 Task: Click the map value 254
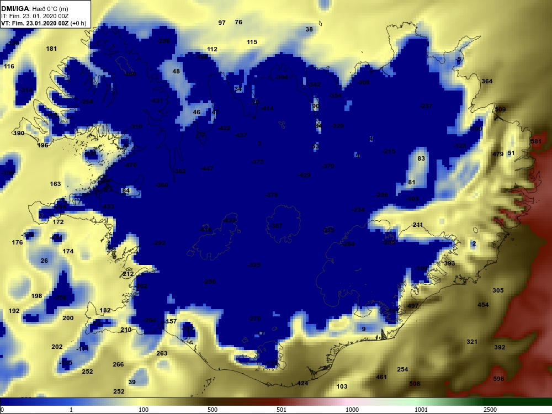[x=402, y=369]
